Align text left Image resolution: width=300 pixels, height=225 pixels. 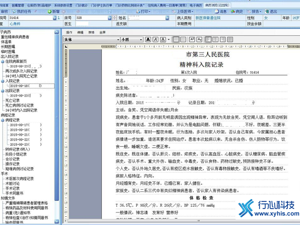(x=208, y=40)
